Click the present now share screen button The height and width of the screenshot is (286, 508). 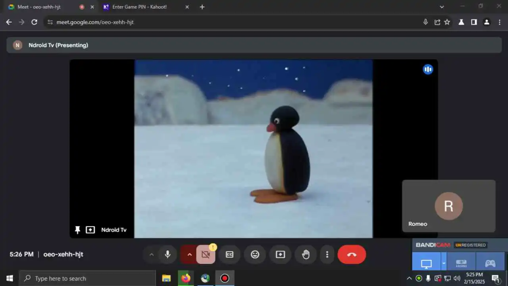[280, 255]
